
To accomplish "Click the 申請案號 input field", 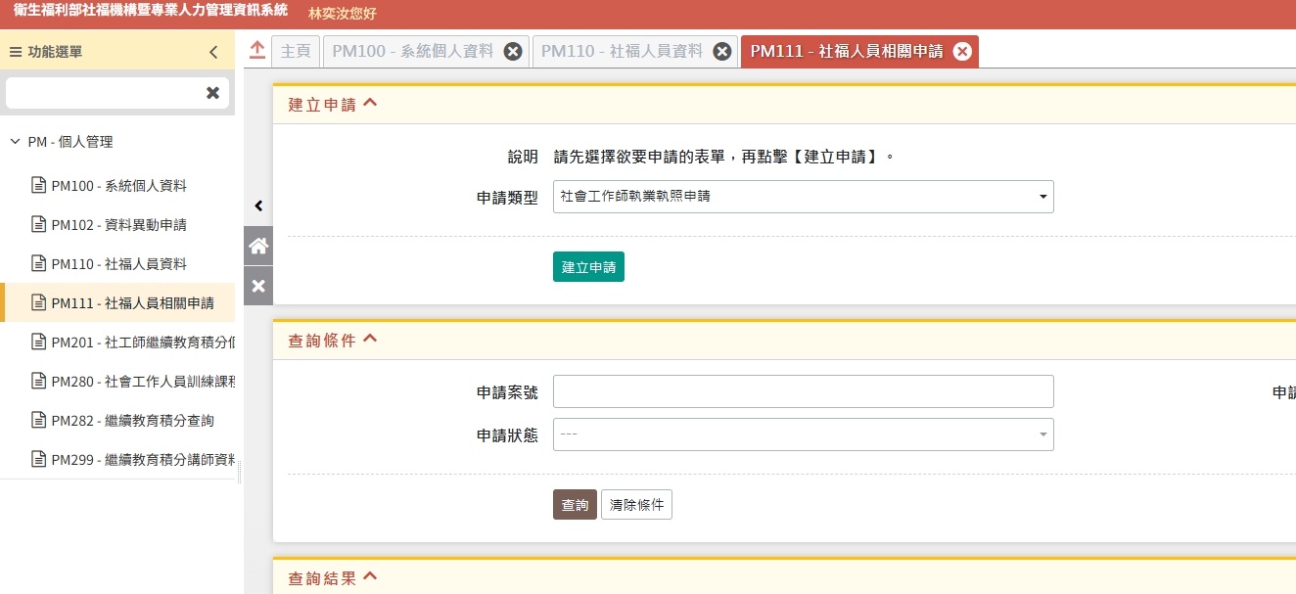I will (x=803, y=391).
